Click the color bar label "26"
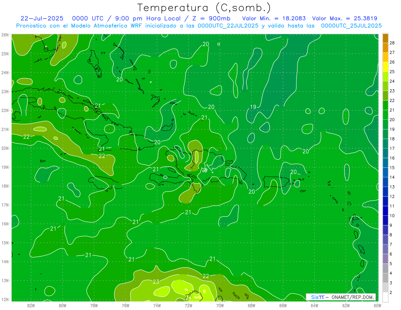The width and height of the screenshot is (401, 310). point(392,62)
